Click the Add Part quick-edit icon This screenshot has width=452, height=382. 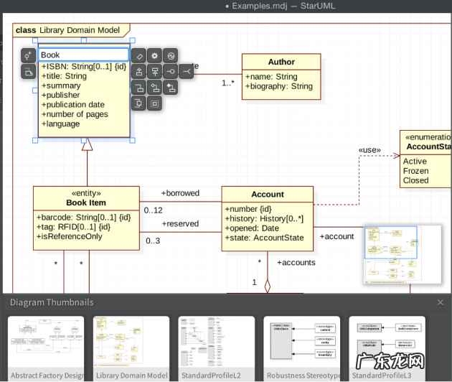coord(155,103)
